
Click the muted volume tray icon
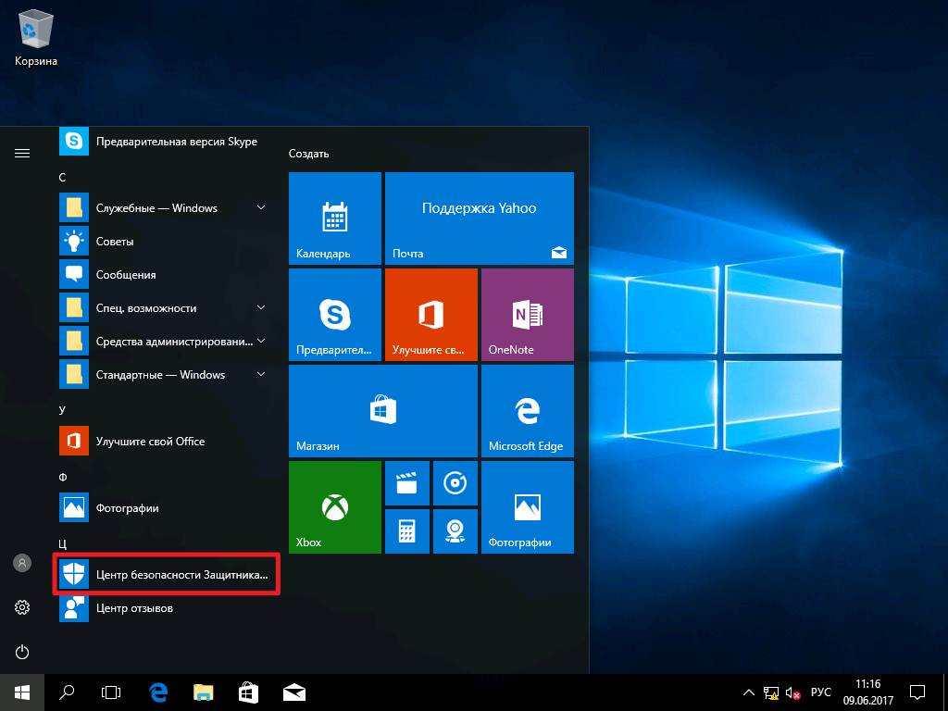click(x=792, y=692)
